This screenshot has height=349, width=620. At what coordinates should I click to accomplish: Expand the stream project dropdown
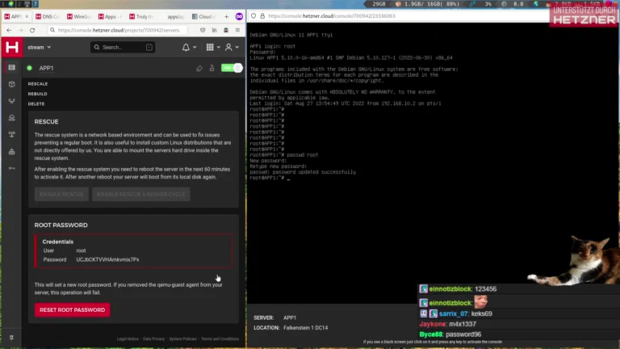pyautogui.click(x=39, y=48)
